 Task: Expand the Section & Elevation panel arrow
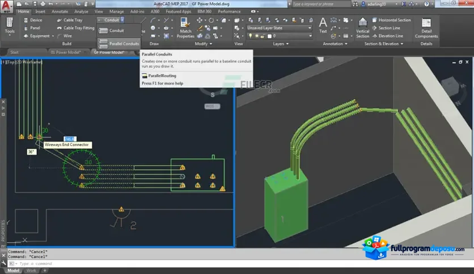point(402,44)
